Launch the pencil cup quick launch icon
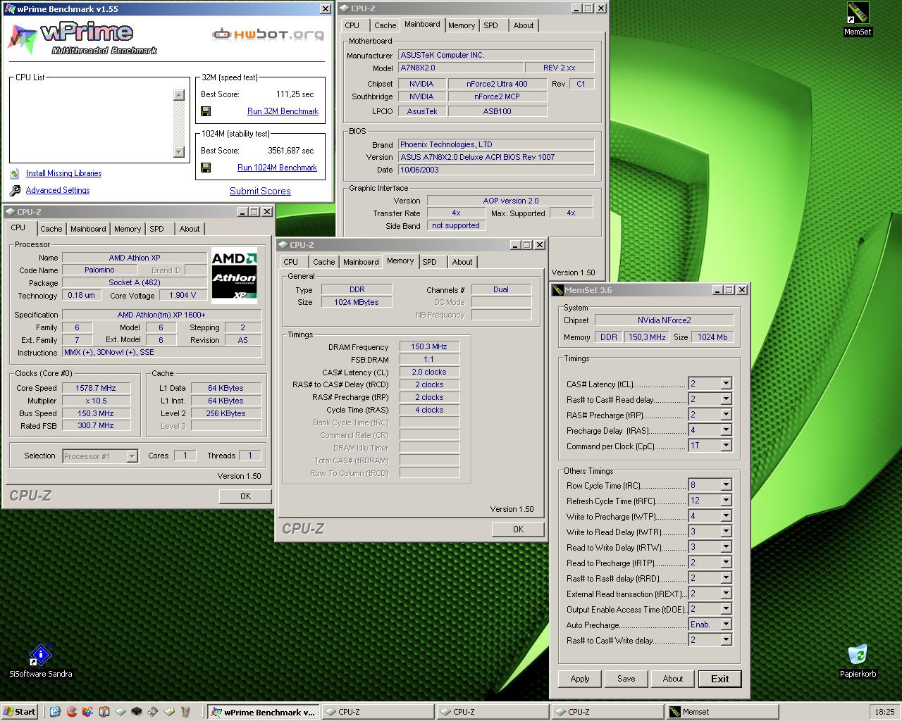Screen dimensions: 902x721 coord(185,712)
